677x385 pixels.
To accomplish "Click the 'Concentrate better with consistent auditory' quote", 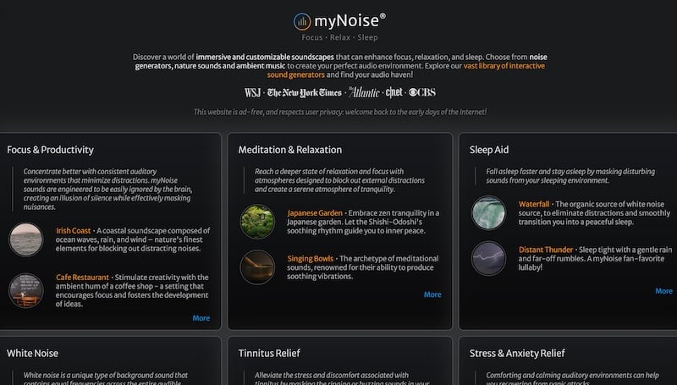I will (x=108, y=189).
